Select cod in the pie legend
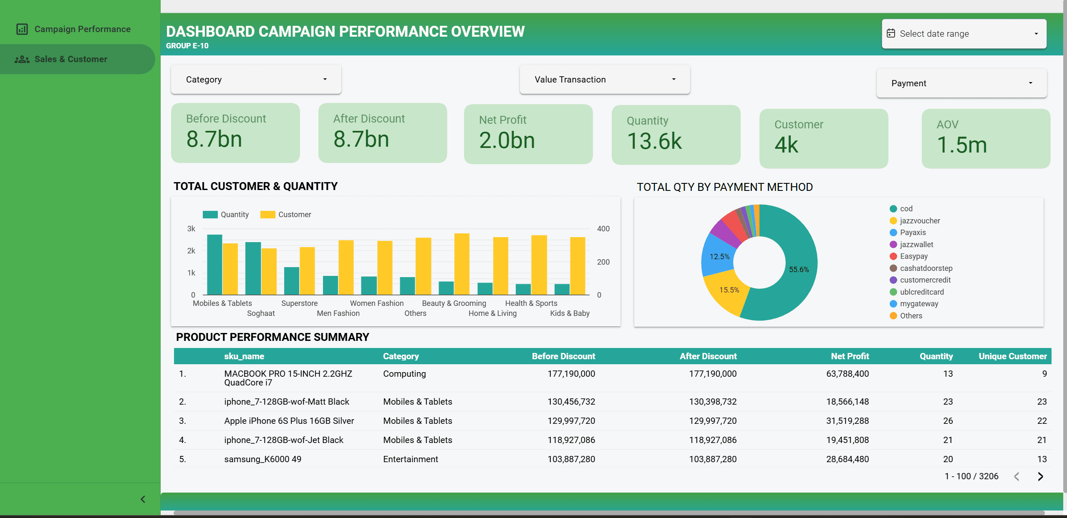Image resolution: width=1067 pixels, height=518 pixels. click(901, 209)
